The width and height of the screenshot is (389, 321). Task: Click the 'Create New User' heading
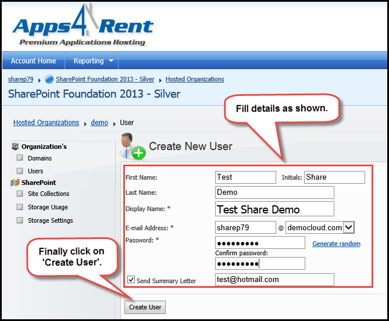tap(191, 146)
